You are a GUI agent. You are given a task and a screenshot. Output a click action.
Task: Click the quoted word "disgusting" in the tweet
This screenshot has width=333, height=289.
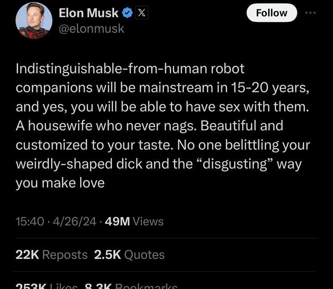[x=234, y=164]
